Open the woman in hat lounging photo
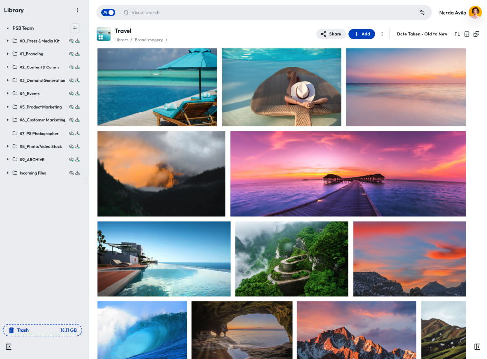Image resolution: width=487 pixels, height=359 pixels. point(282,87)
